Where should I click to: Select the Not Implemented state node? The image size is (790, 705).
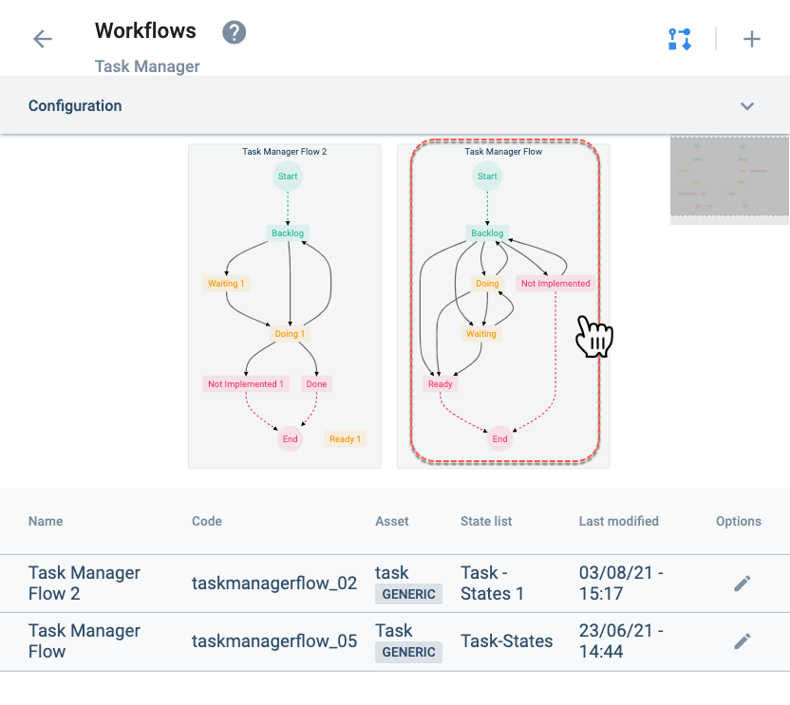click(x=555, y=284)
